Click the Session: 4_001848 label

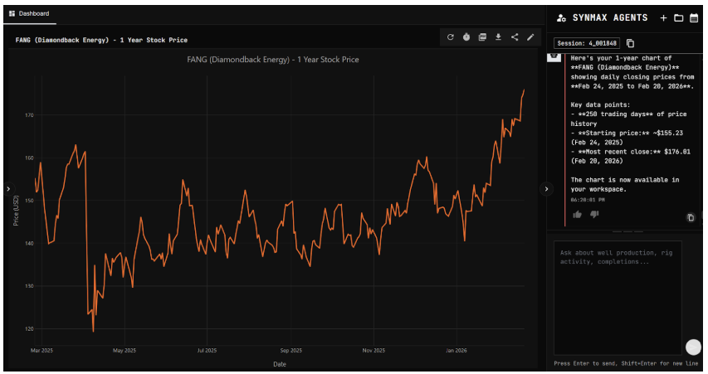coord(588,43)
